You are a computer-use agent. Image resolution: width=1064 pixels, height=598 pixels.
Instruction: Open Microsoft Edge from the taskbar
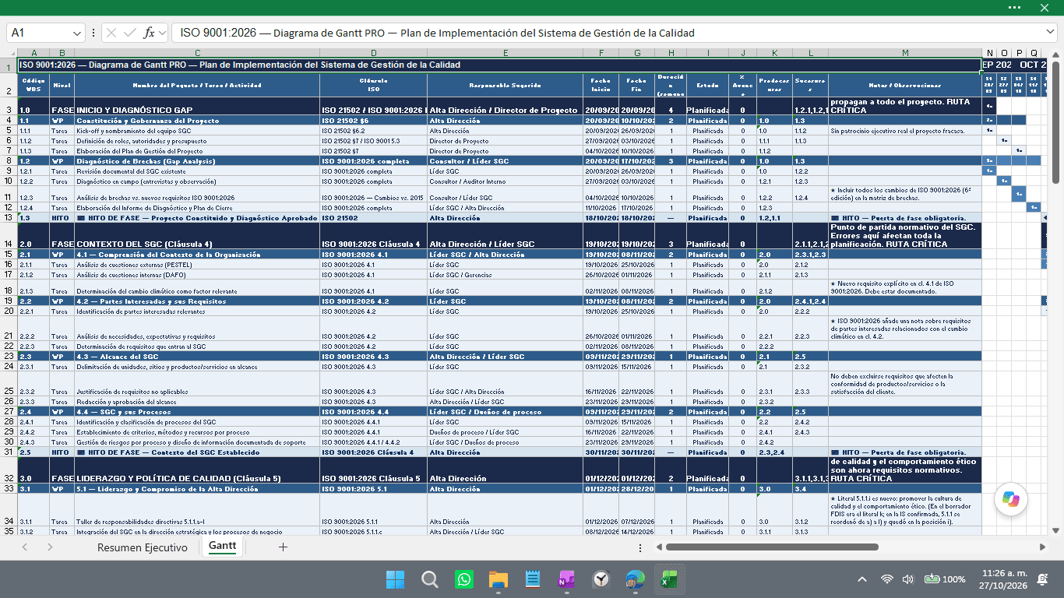635,579
